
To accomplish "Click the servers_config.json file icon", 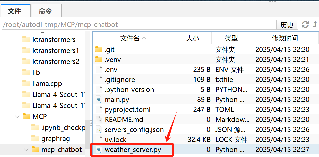I will (99, 130).
